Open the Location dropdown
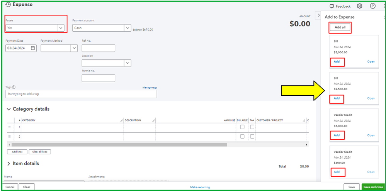This screenshot has height=191, width=386. pos(128,63)
